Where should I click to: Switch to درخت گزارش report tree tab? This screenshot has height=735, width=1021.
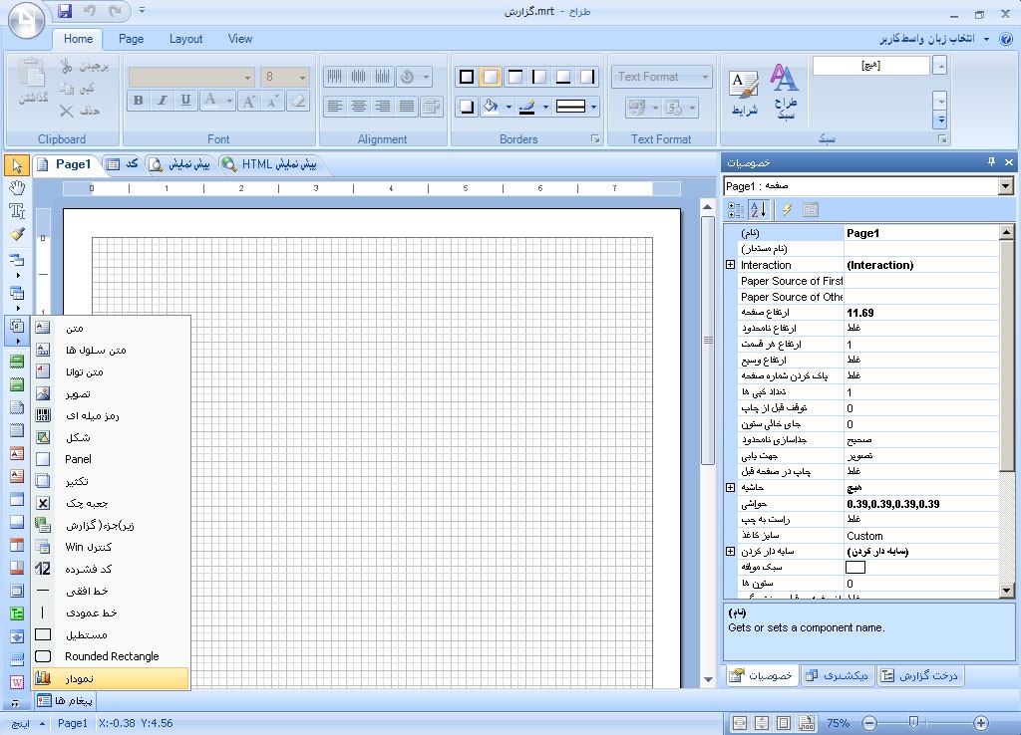[920, 676]
